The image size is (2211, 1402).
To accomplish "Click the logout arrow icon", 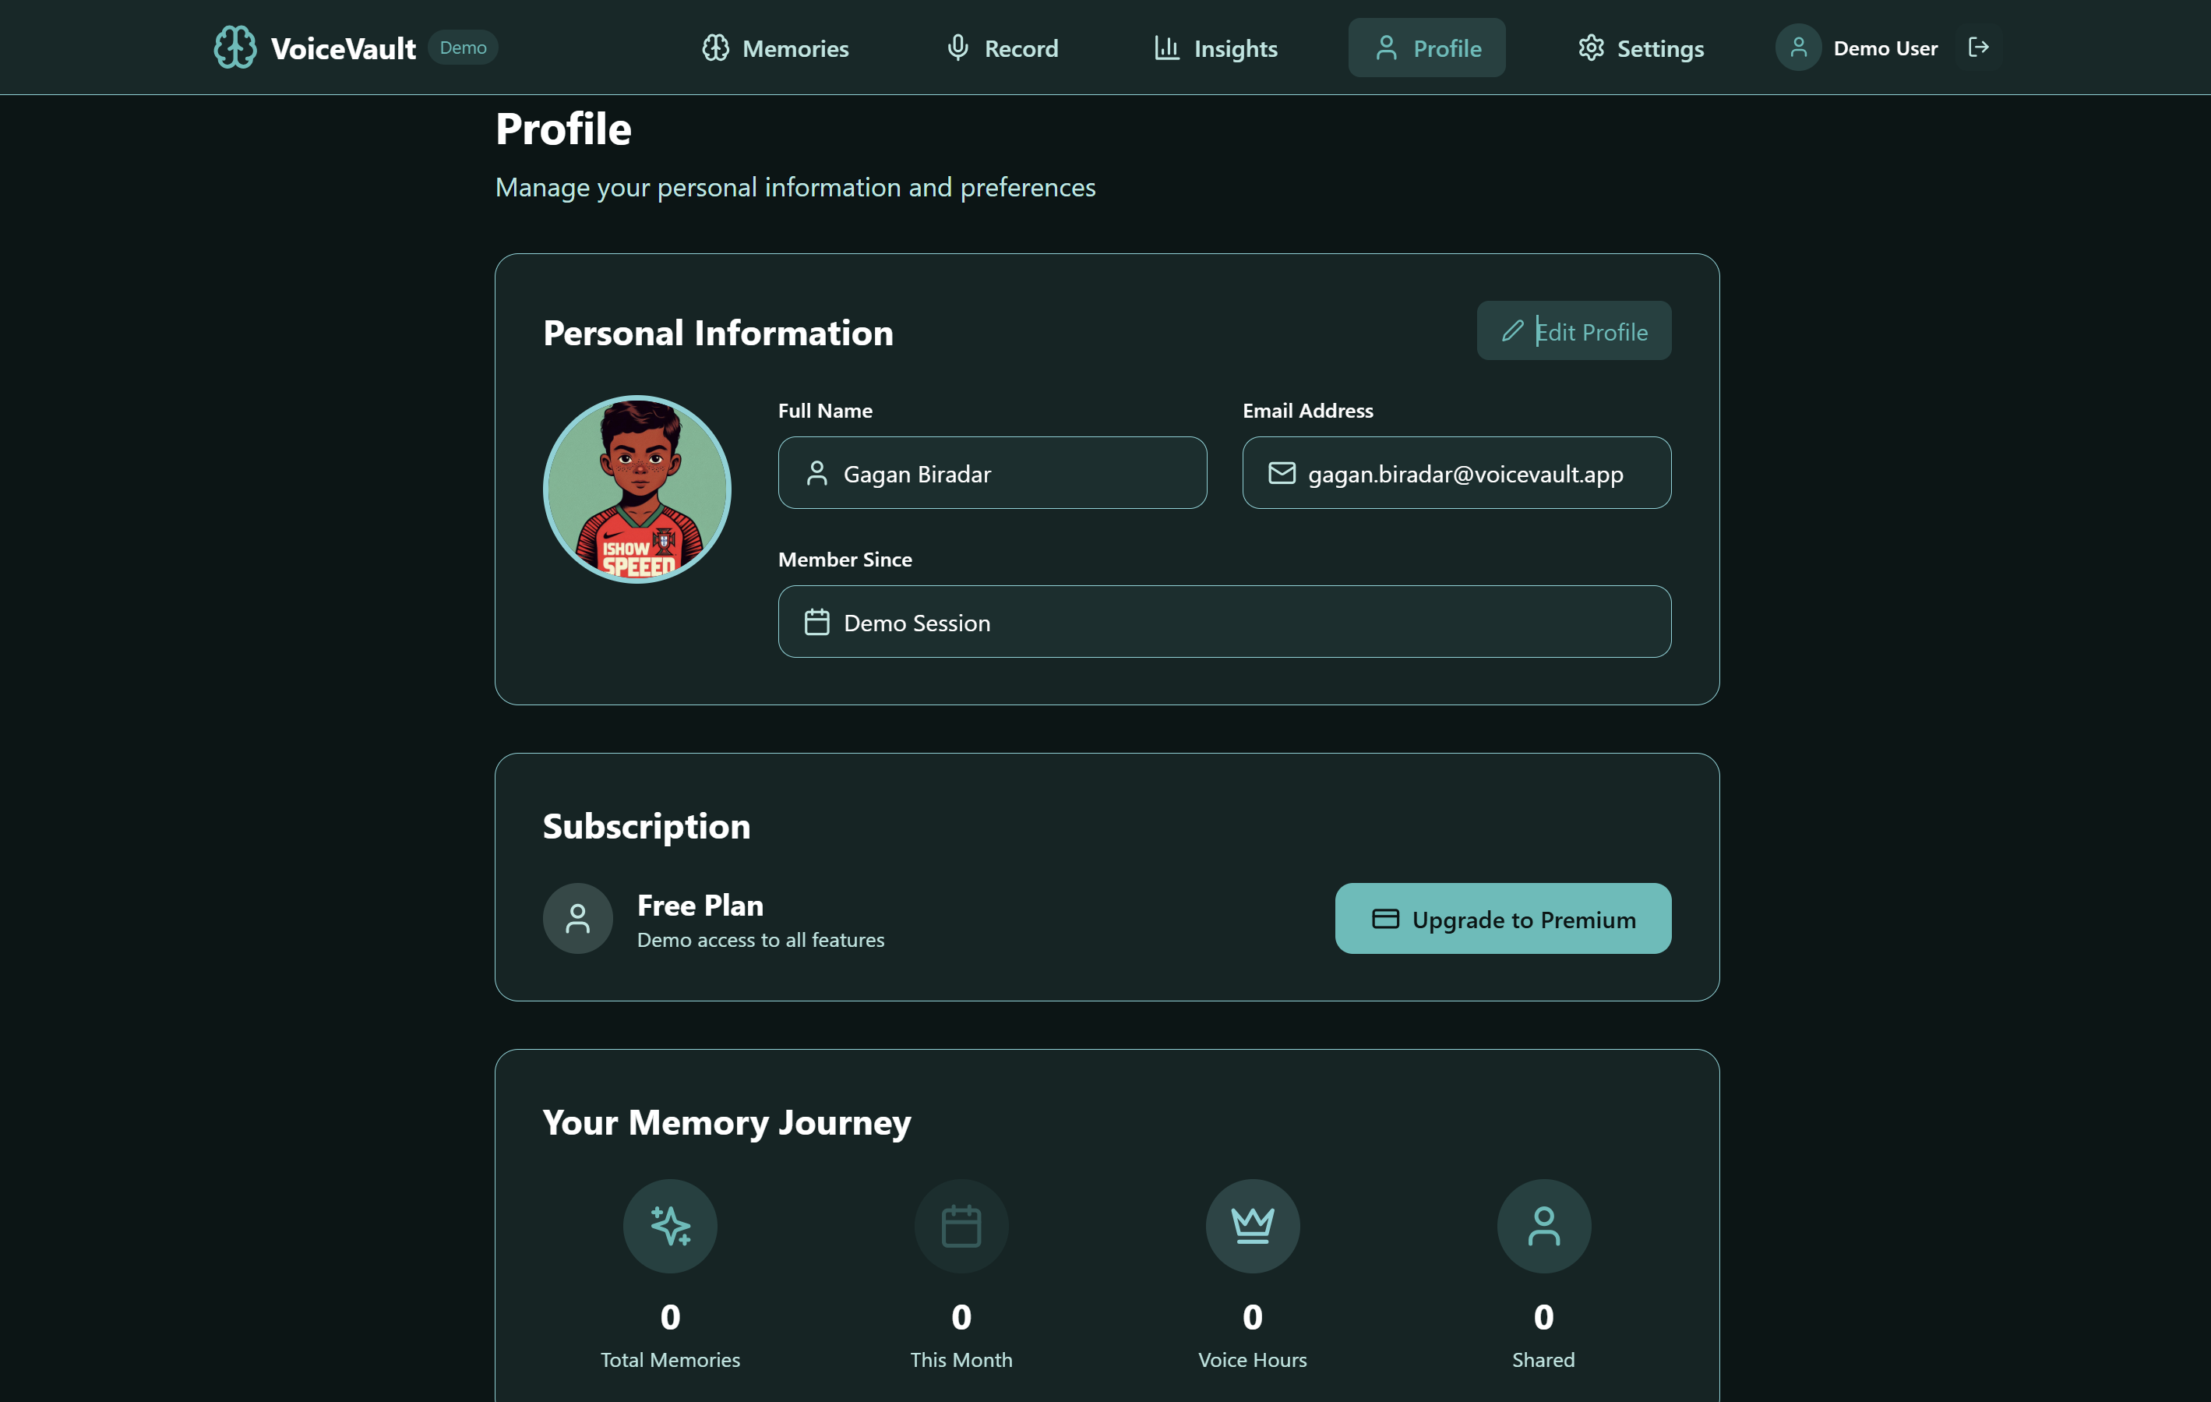I will [x=1979, y=47].
